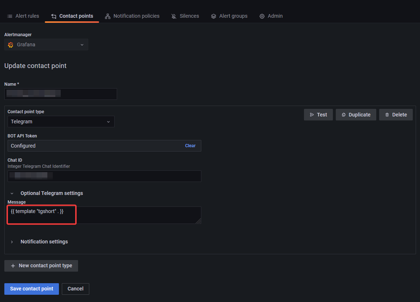This screenshot has height=302, width=420.
Task: Save the contact point
Action: (x=31, y=289)
